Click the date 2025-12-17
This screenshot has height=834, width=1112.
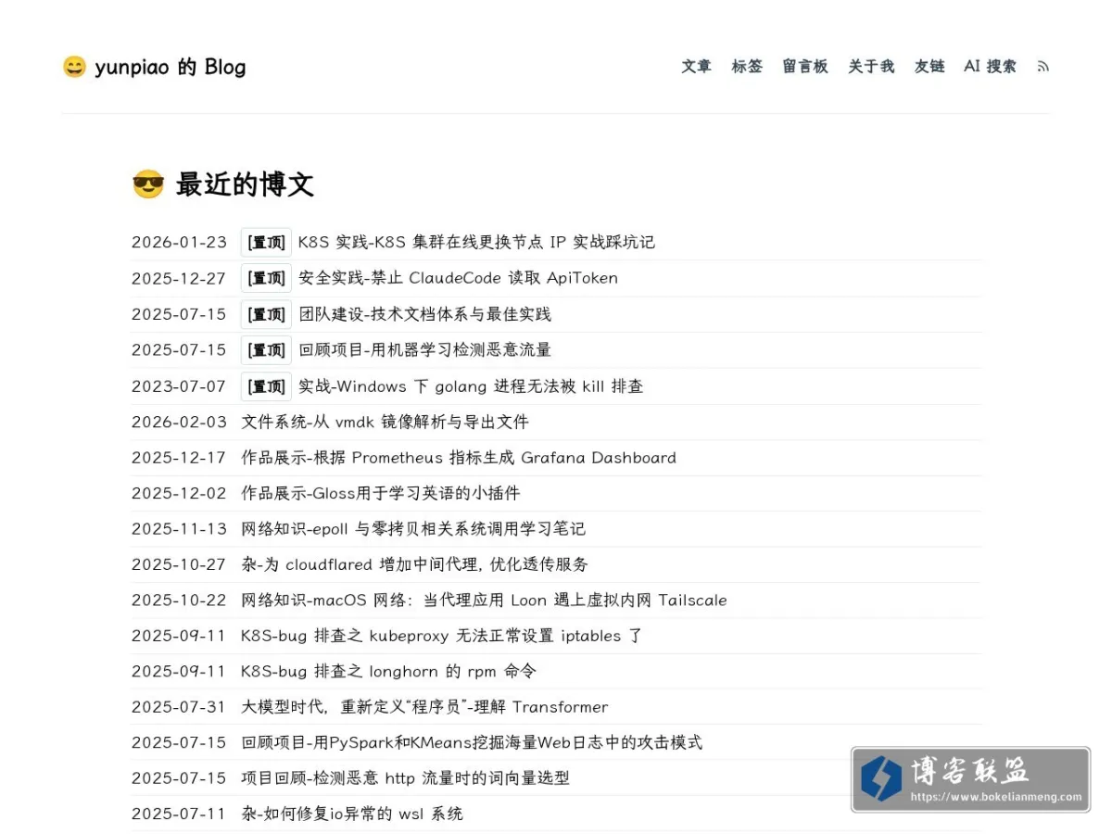[179, 458]
